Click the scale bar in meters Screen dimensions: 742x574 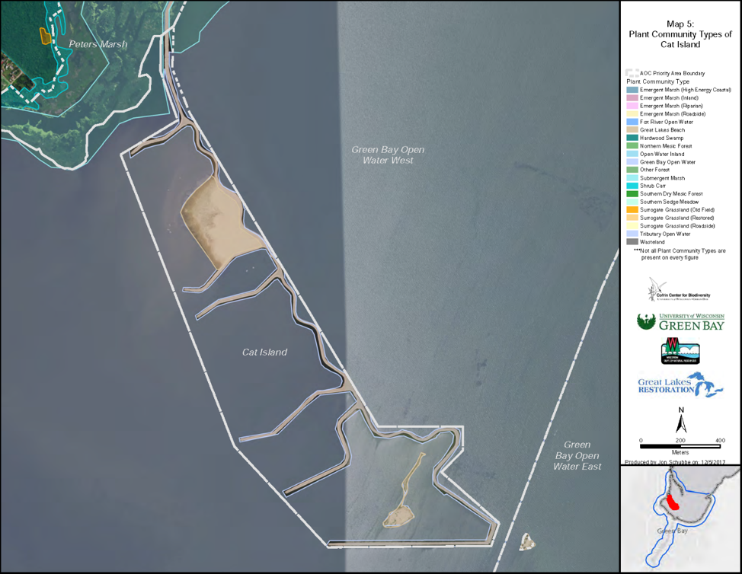tap(680, 446)
